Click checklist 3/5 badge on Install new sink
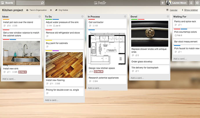 [14, 72]
